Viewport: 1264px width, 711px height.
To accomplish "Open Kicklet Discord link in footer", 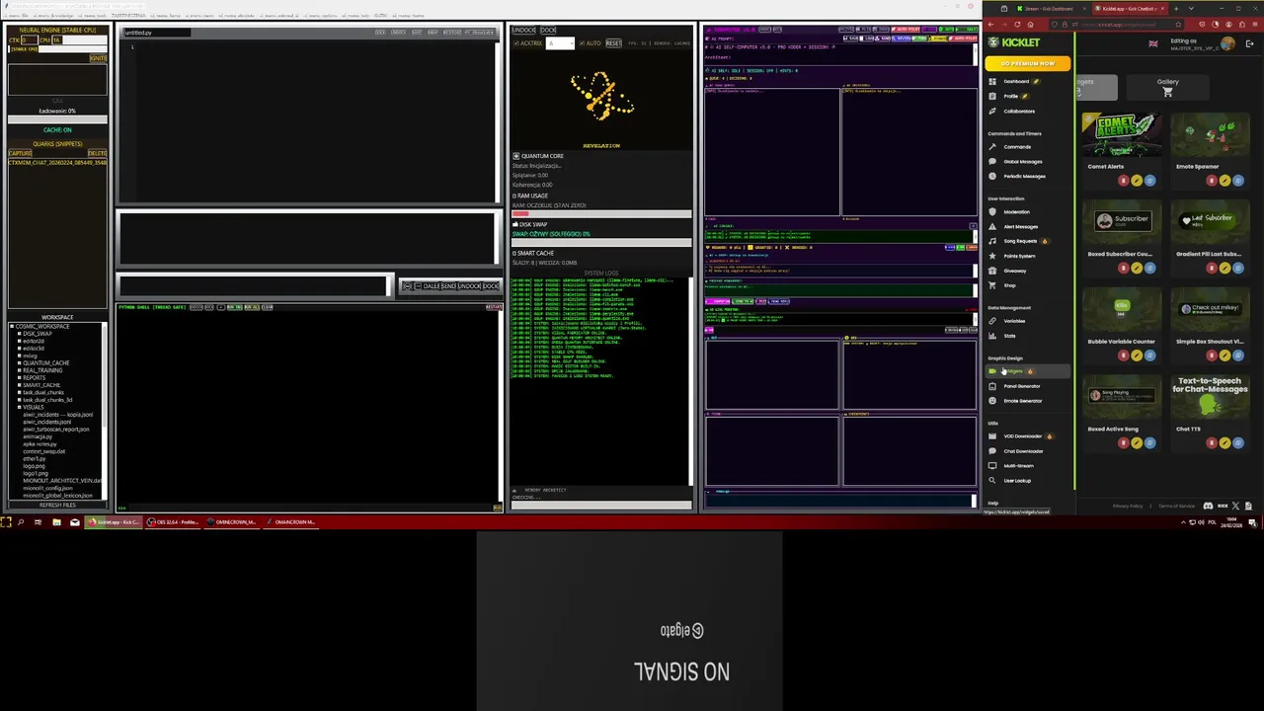I will [1208, 507].
